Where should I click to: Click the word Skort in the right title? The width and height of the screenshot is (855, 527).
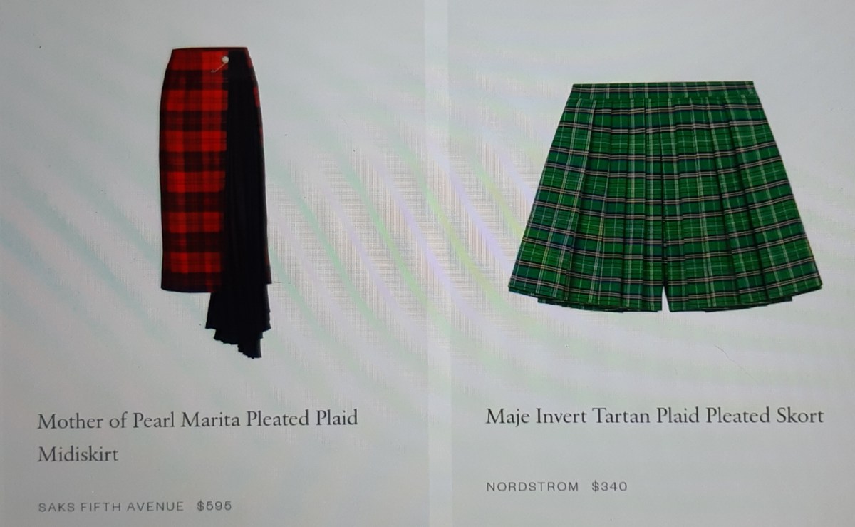[800, 416]
